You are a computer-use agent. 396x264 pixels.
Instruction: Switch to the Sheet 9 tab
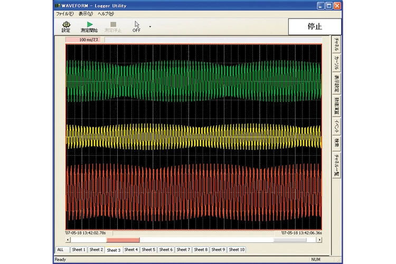pyautogui.click(x=218, y=250)
